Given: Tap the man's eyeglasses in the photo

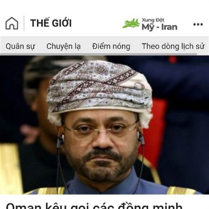Looking at the screenshot, I should [x=100, y=129].
